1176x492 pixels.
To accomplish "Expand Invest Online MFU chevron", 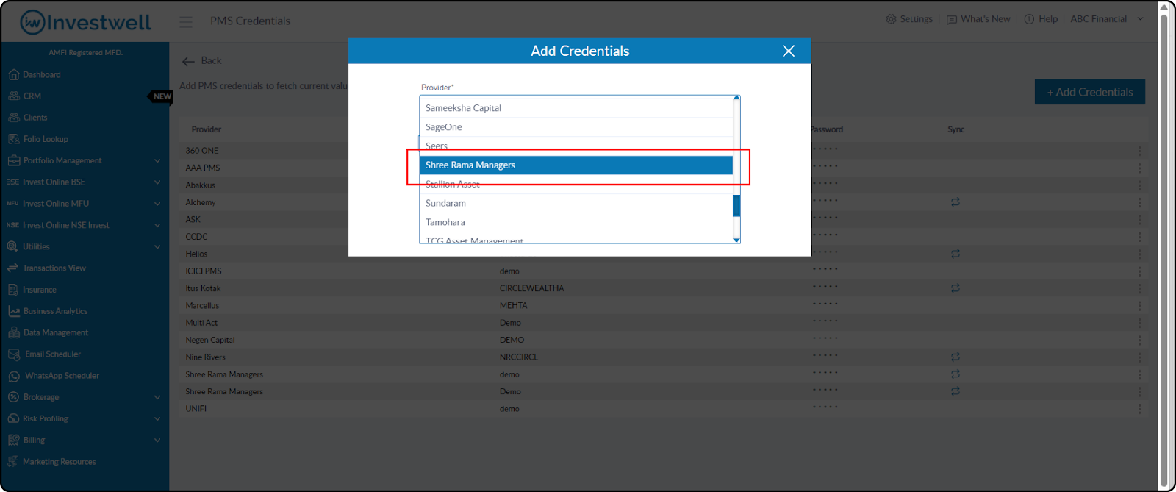I will tap(157, 204).
